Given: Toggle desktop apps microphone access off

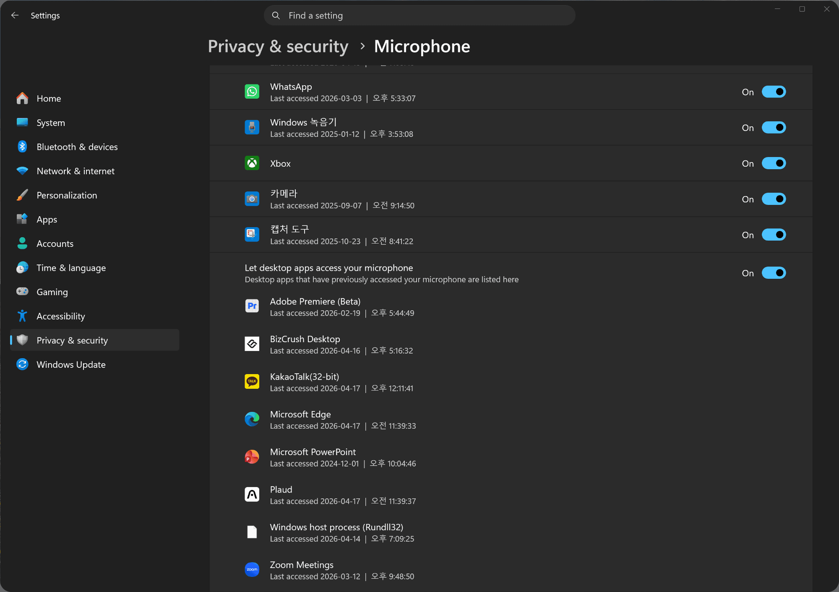Looking at the screenshot, I should (x=773, y=273).
